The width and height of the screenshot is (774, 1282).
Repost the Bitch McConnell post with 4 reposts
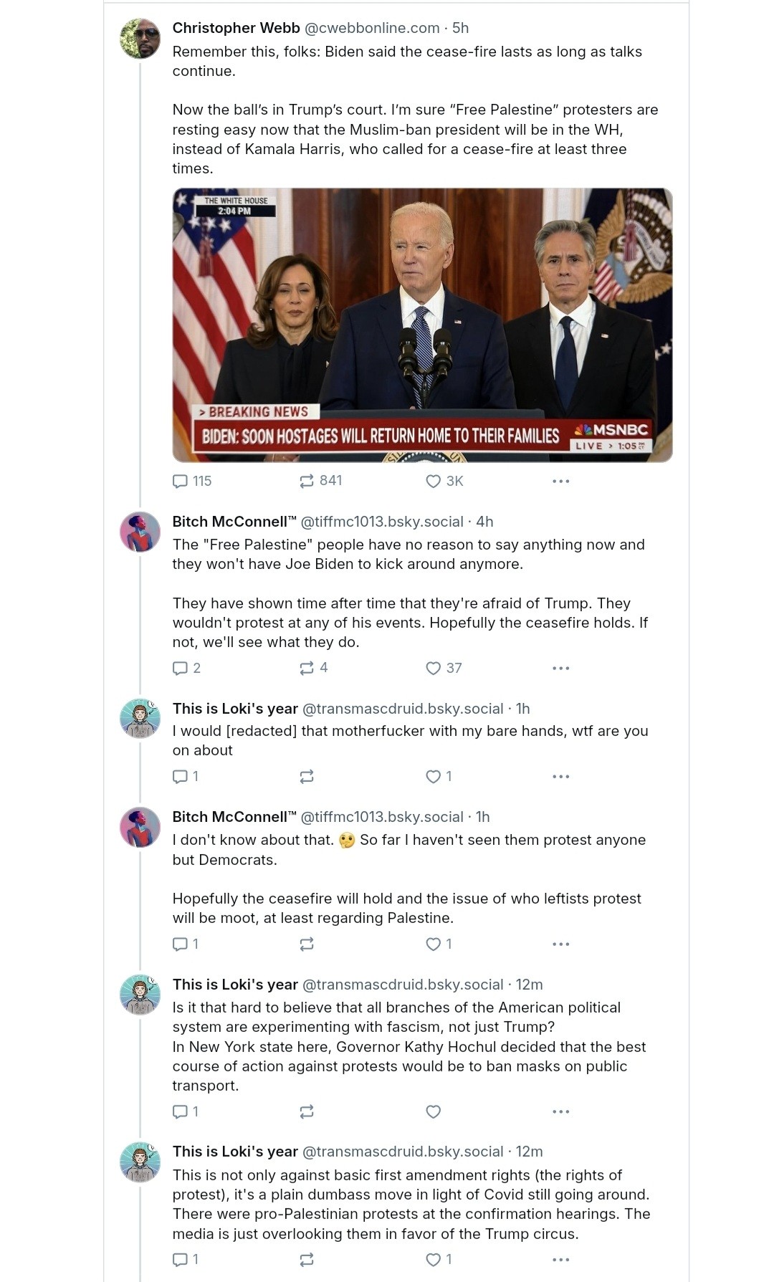pos(307,668)
